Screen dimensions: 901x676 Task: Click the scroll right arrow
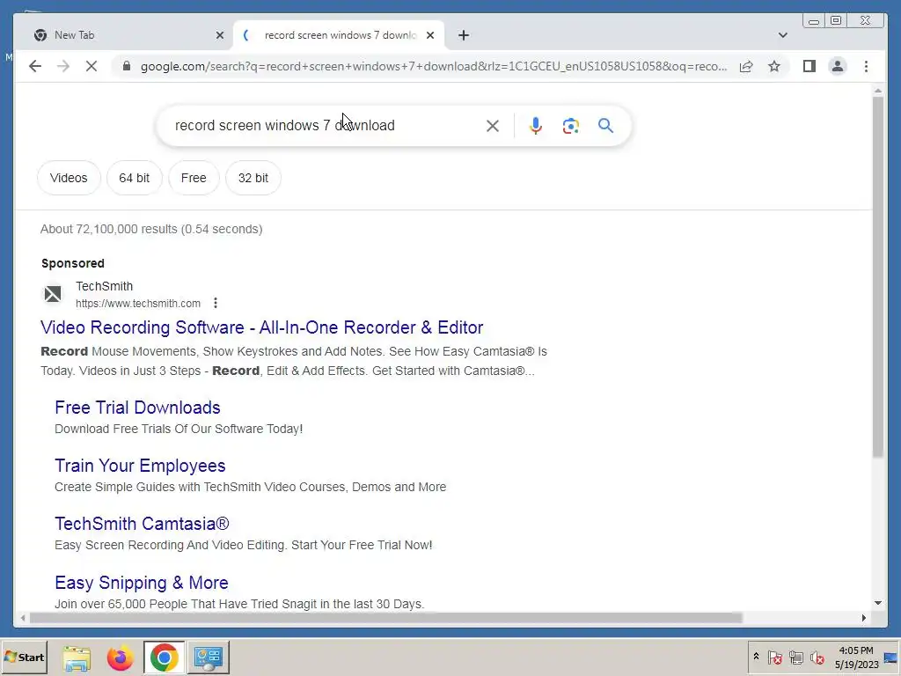tap(864, 618)
